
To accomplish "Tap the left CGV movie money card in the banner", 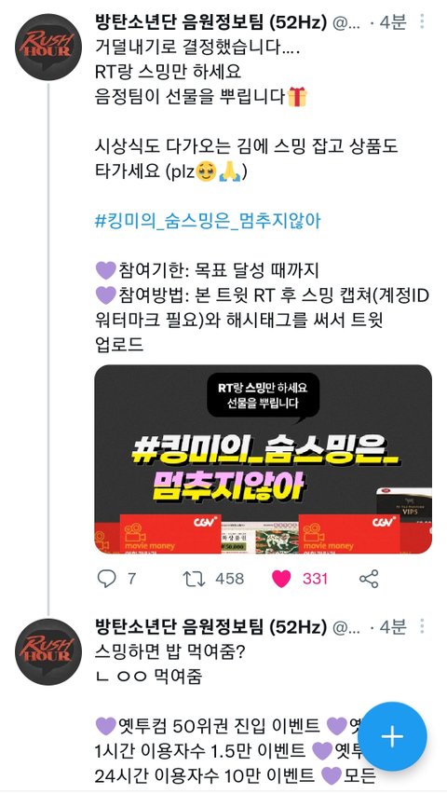I will (170, 534).
